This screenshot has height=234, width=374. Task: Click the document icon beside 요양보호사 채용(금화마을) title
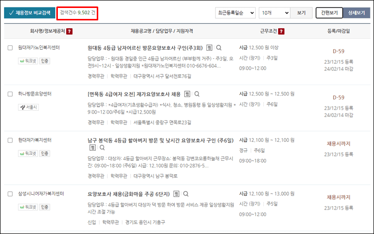point(175,194)
